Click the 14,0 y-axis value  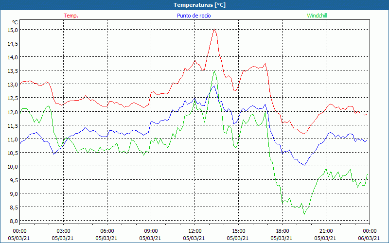tap(13, 57)
